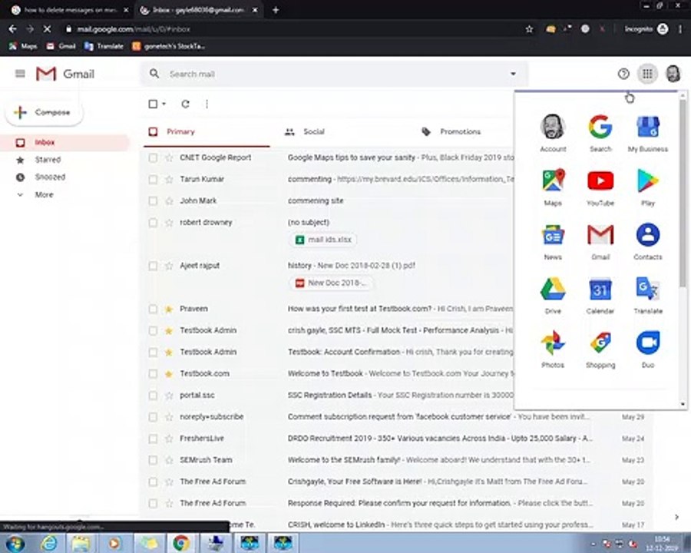Open My Business from the apps panel
Viewport: 691px width, 553px height.
(647, 133)
